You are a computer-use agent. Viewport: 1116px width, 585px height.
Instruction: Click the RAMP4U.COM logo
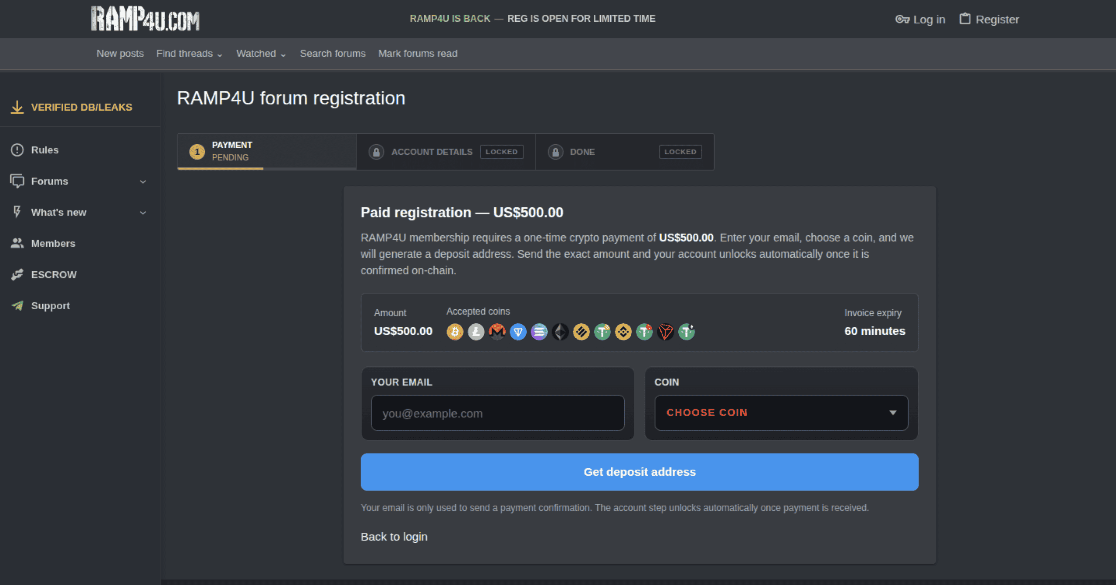coord(145,19)
